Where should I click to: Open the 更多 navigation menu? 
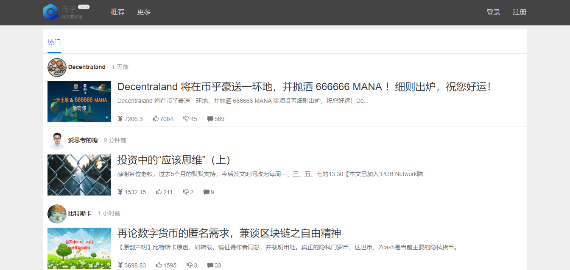tap(144, 12)
